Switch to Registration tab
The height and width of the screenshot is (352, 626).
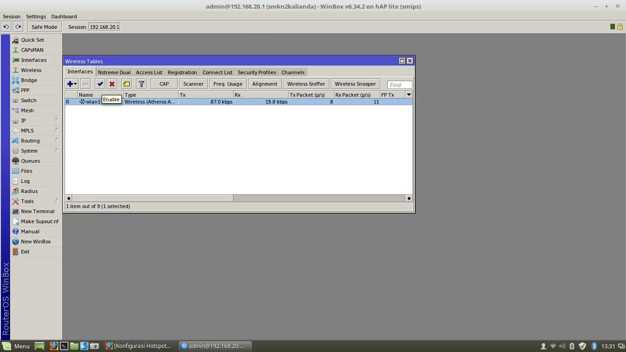point(182,72)
